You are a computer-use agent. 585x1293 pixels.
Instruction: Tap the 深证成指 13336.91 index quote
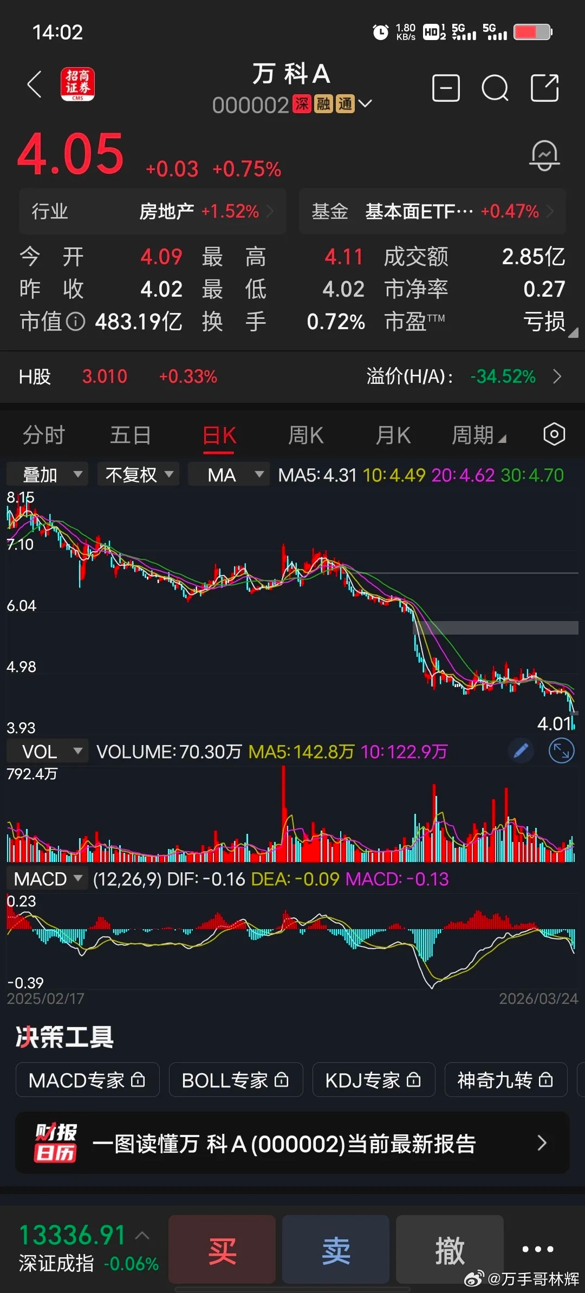[x=72, y=1235]
